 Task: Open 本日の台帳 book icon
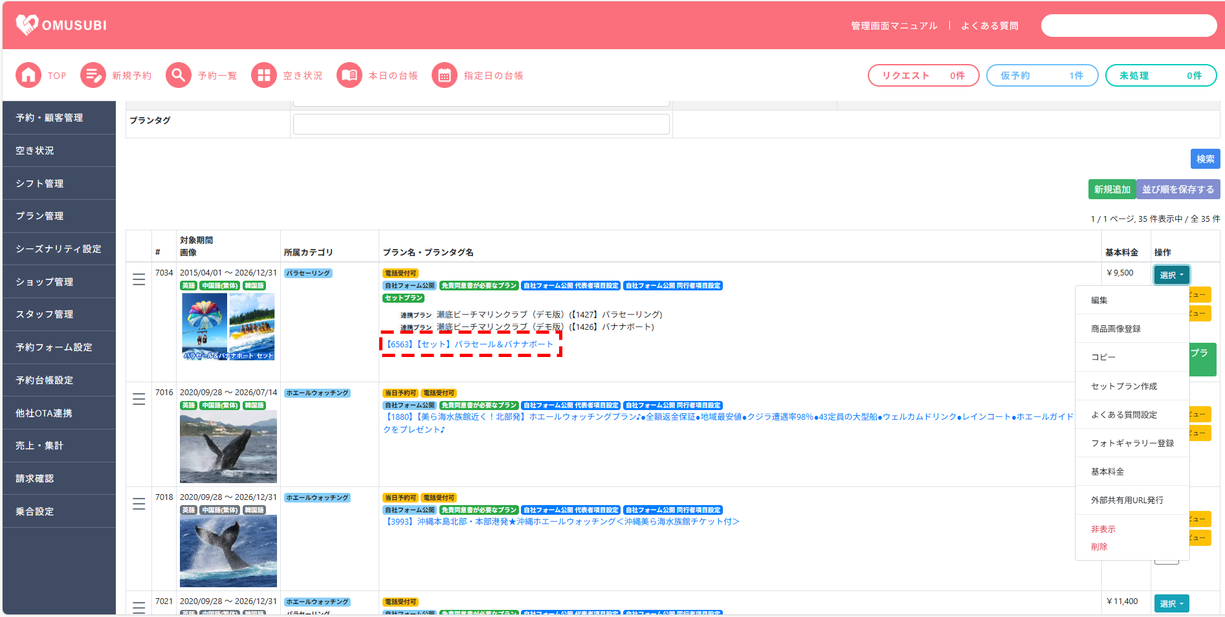(349, 76)
